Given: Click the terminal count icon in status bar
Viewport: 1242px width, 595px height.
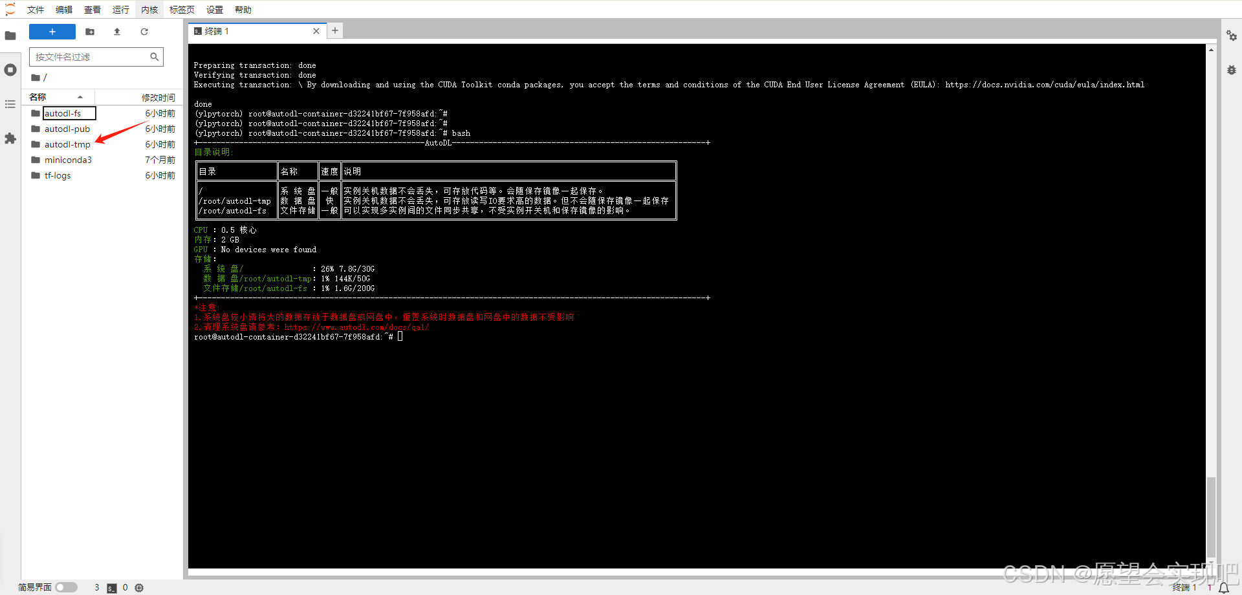Looking at the screenshot, I should click(x=112, y=588).
